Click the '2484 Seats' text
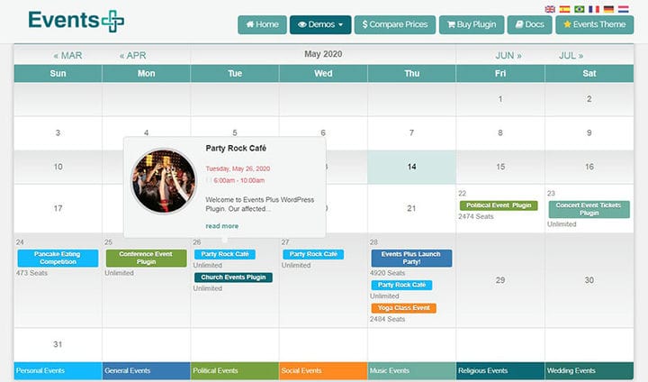The height and width of the screenshot is (382, 648). (387, 319)
